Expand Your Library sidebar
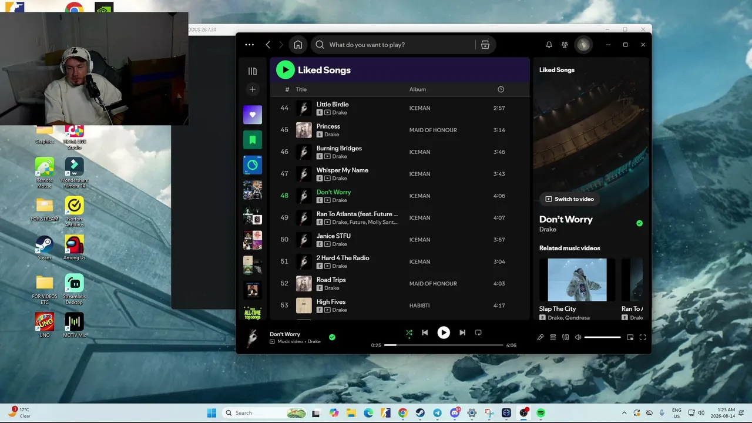Viewport: 752px width, 423px height. [x=253, y=71]
